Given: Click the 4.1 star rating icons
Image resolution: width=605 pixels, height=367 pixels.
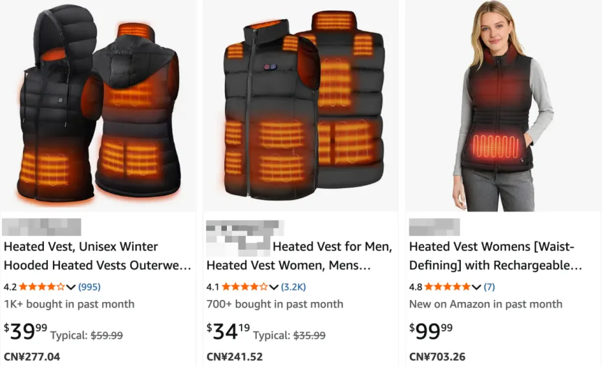Looking at the screenshot, I should click(244, 287).
